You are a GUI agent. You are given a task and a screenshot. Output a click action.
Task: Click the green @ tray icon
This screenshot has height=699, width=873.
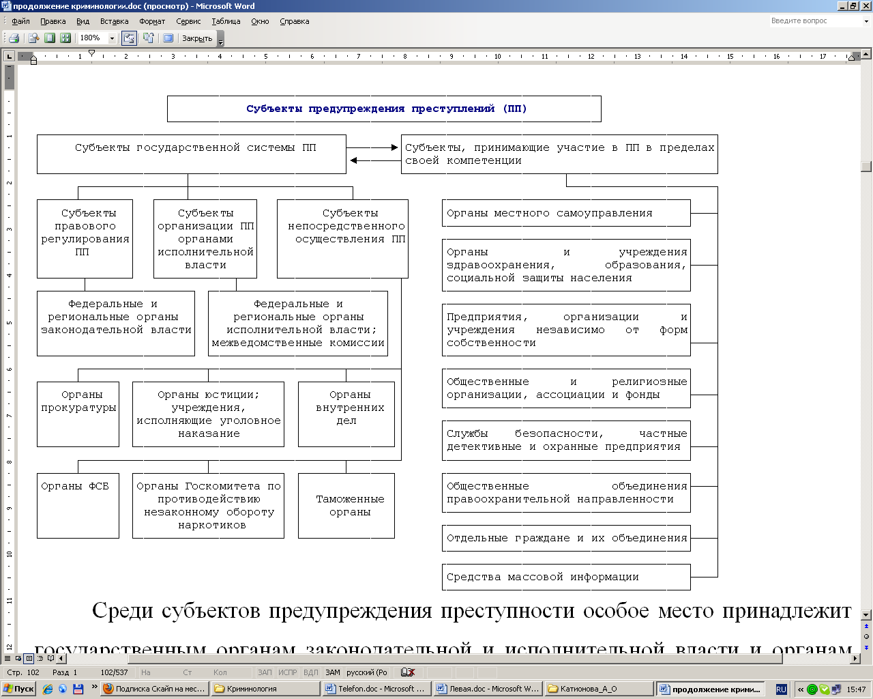812,689
